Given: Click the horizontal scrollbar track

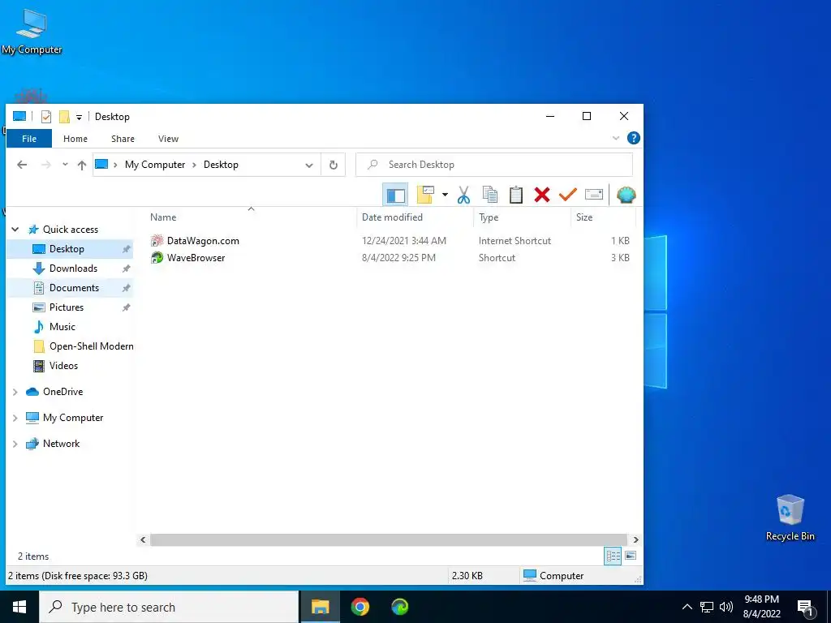Looking at the screenshot, I should [x=389, y=539].
